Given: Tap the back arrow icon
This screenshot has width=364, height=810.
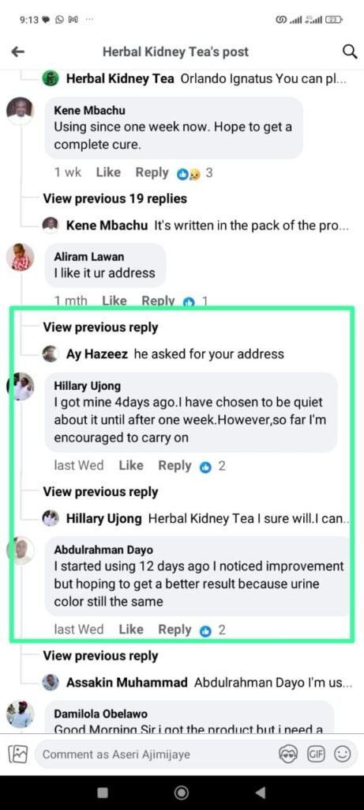Looking at the screenshot, I should click(18, 51).
